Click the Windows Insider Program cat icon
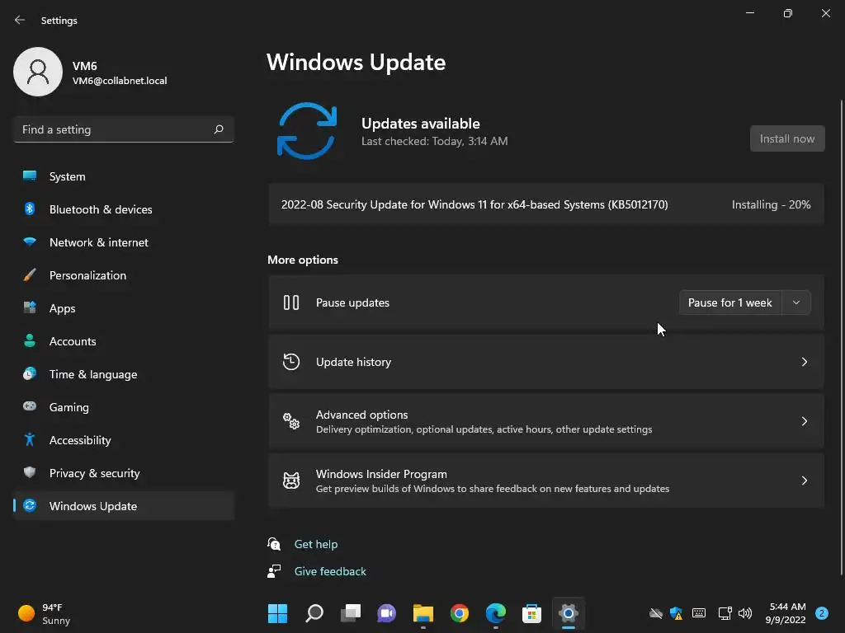 click(x=291, y=481)
